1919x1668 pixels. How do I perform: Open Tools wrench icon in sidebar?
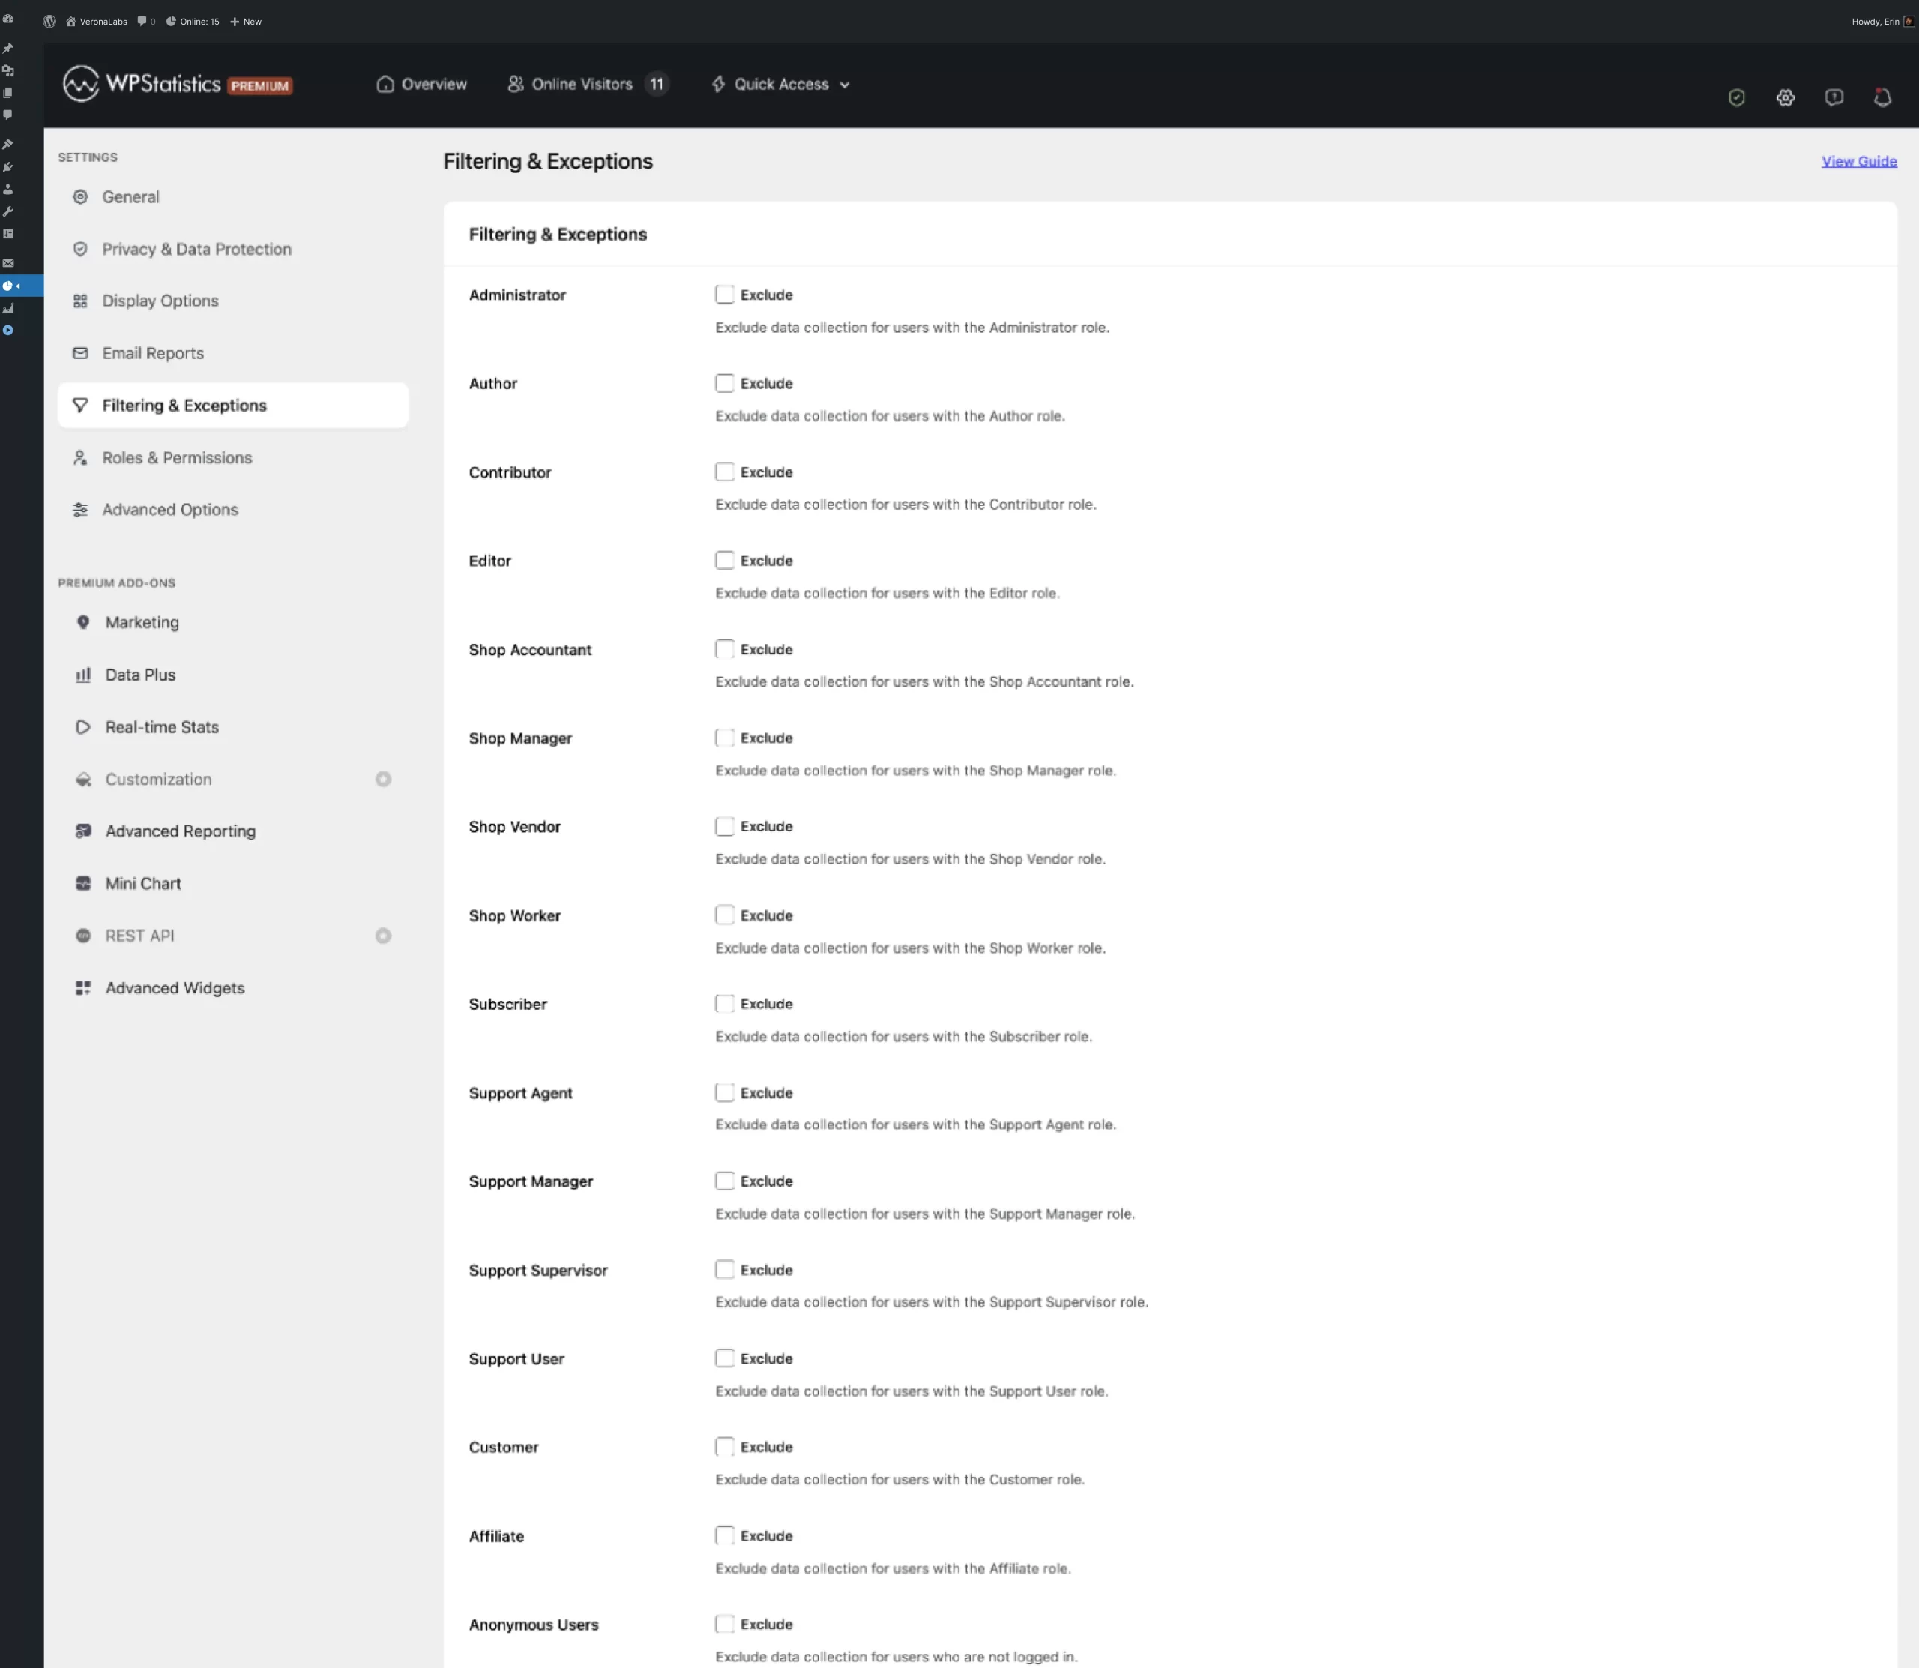(x=7, y=211)
